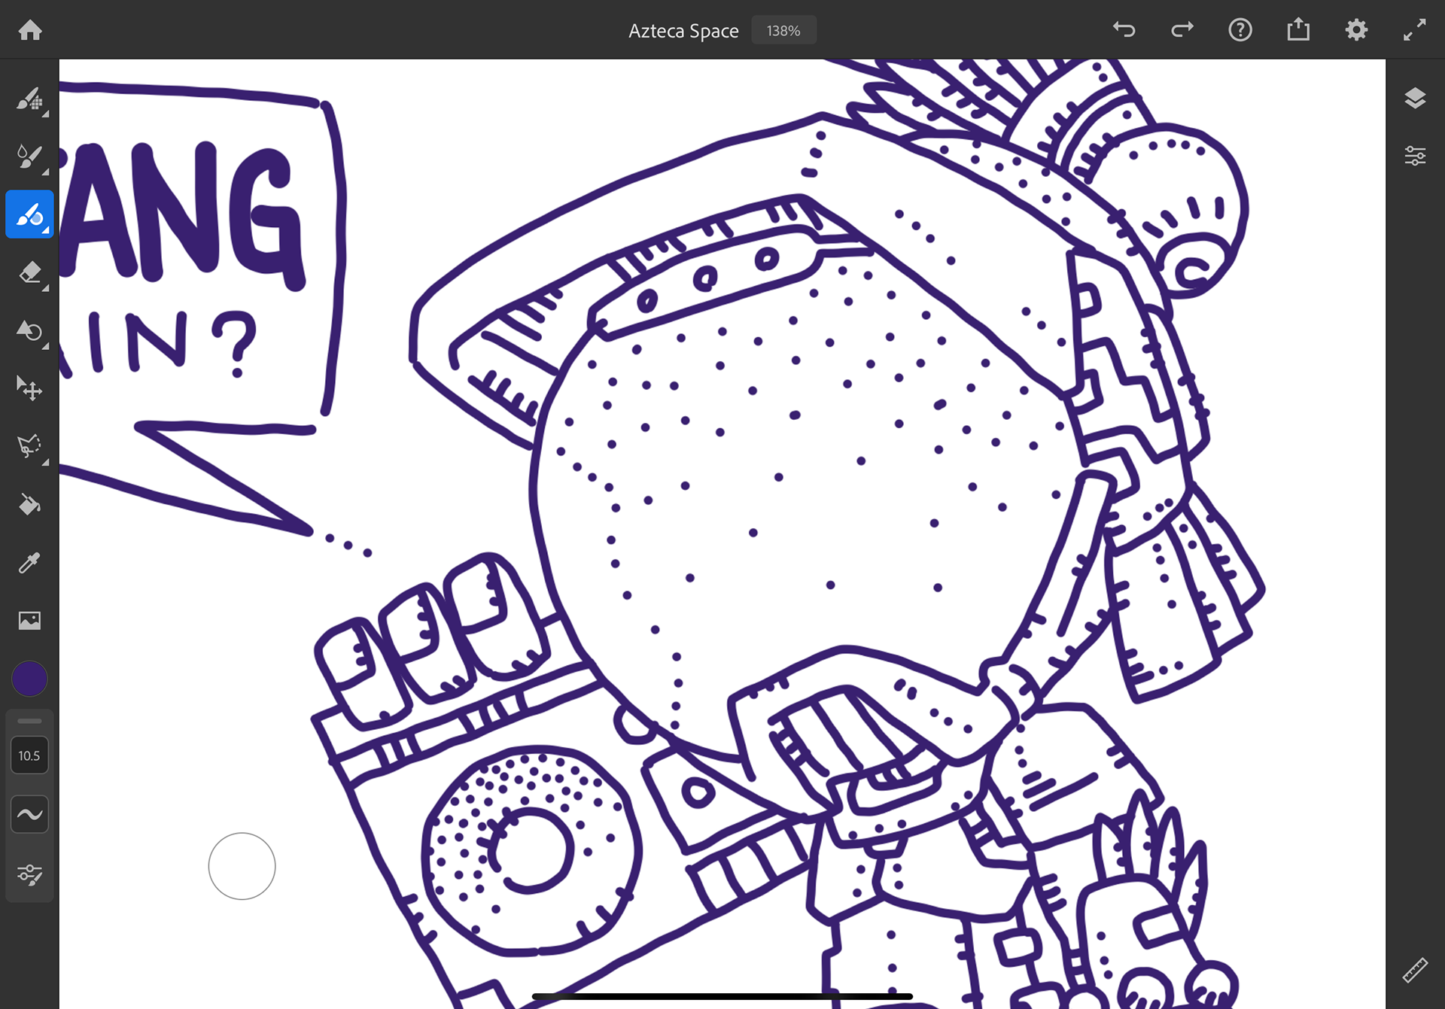Select the Paint bucket fill tool
The height and width of the screenshot is (1009, 1445).
point(30,504)
